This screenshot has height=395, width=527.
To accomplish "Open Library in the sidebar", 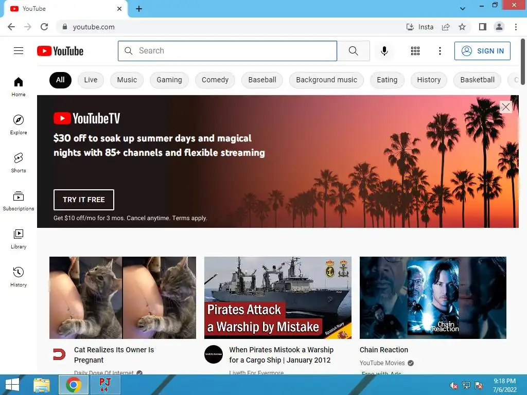I will [x=19, y=239].
